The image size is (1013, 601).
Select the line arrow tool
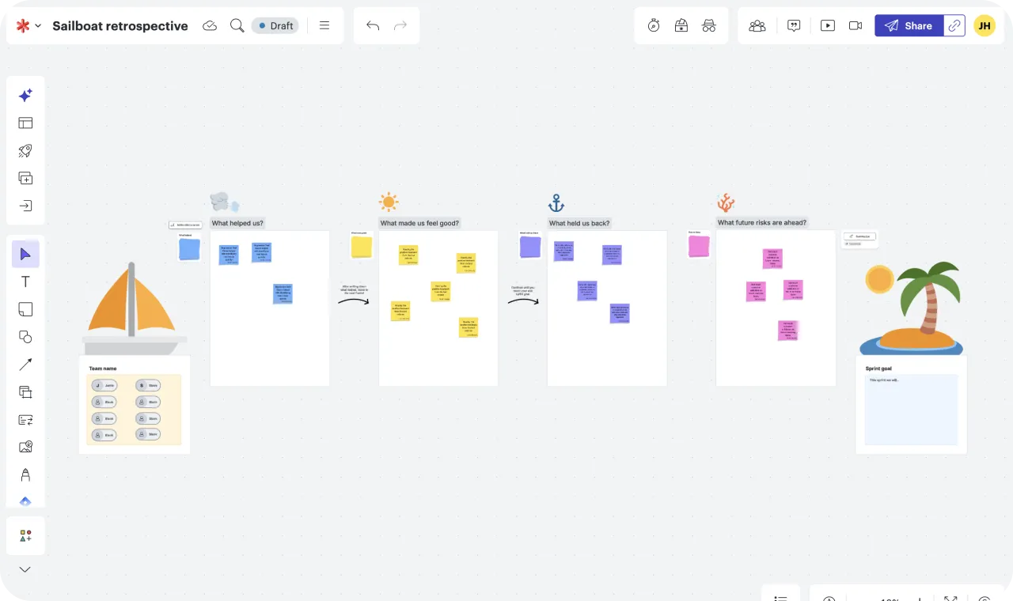pyautogui.click(x=25, y=365)
